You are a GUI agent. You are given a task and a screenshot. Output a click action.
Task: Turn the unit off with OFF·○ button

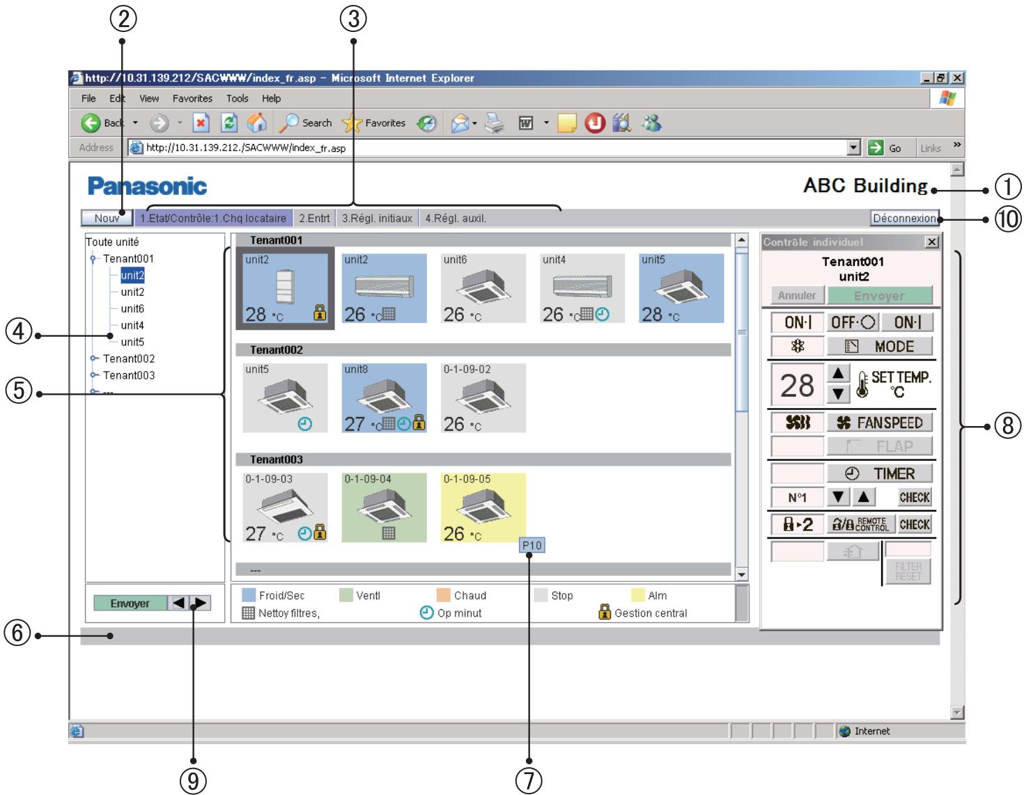tap(853, 322)
